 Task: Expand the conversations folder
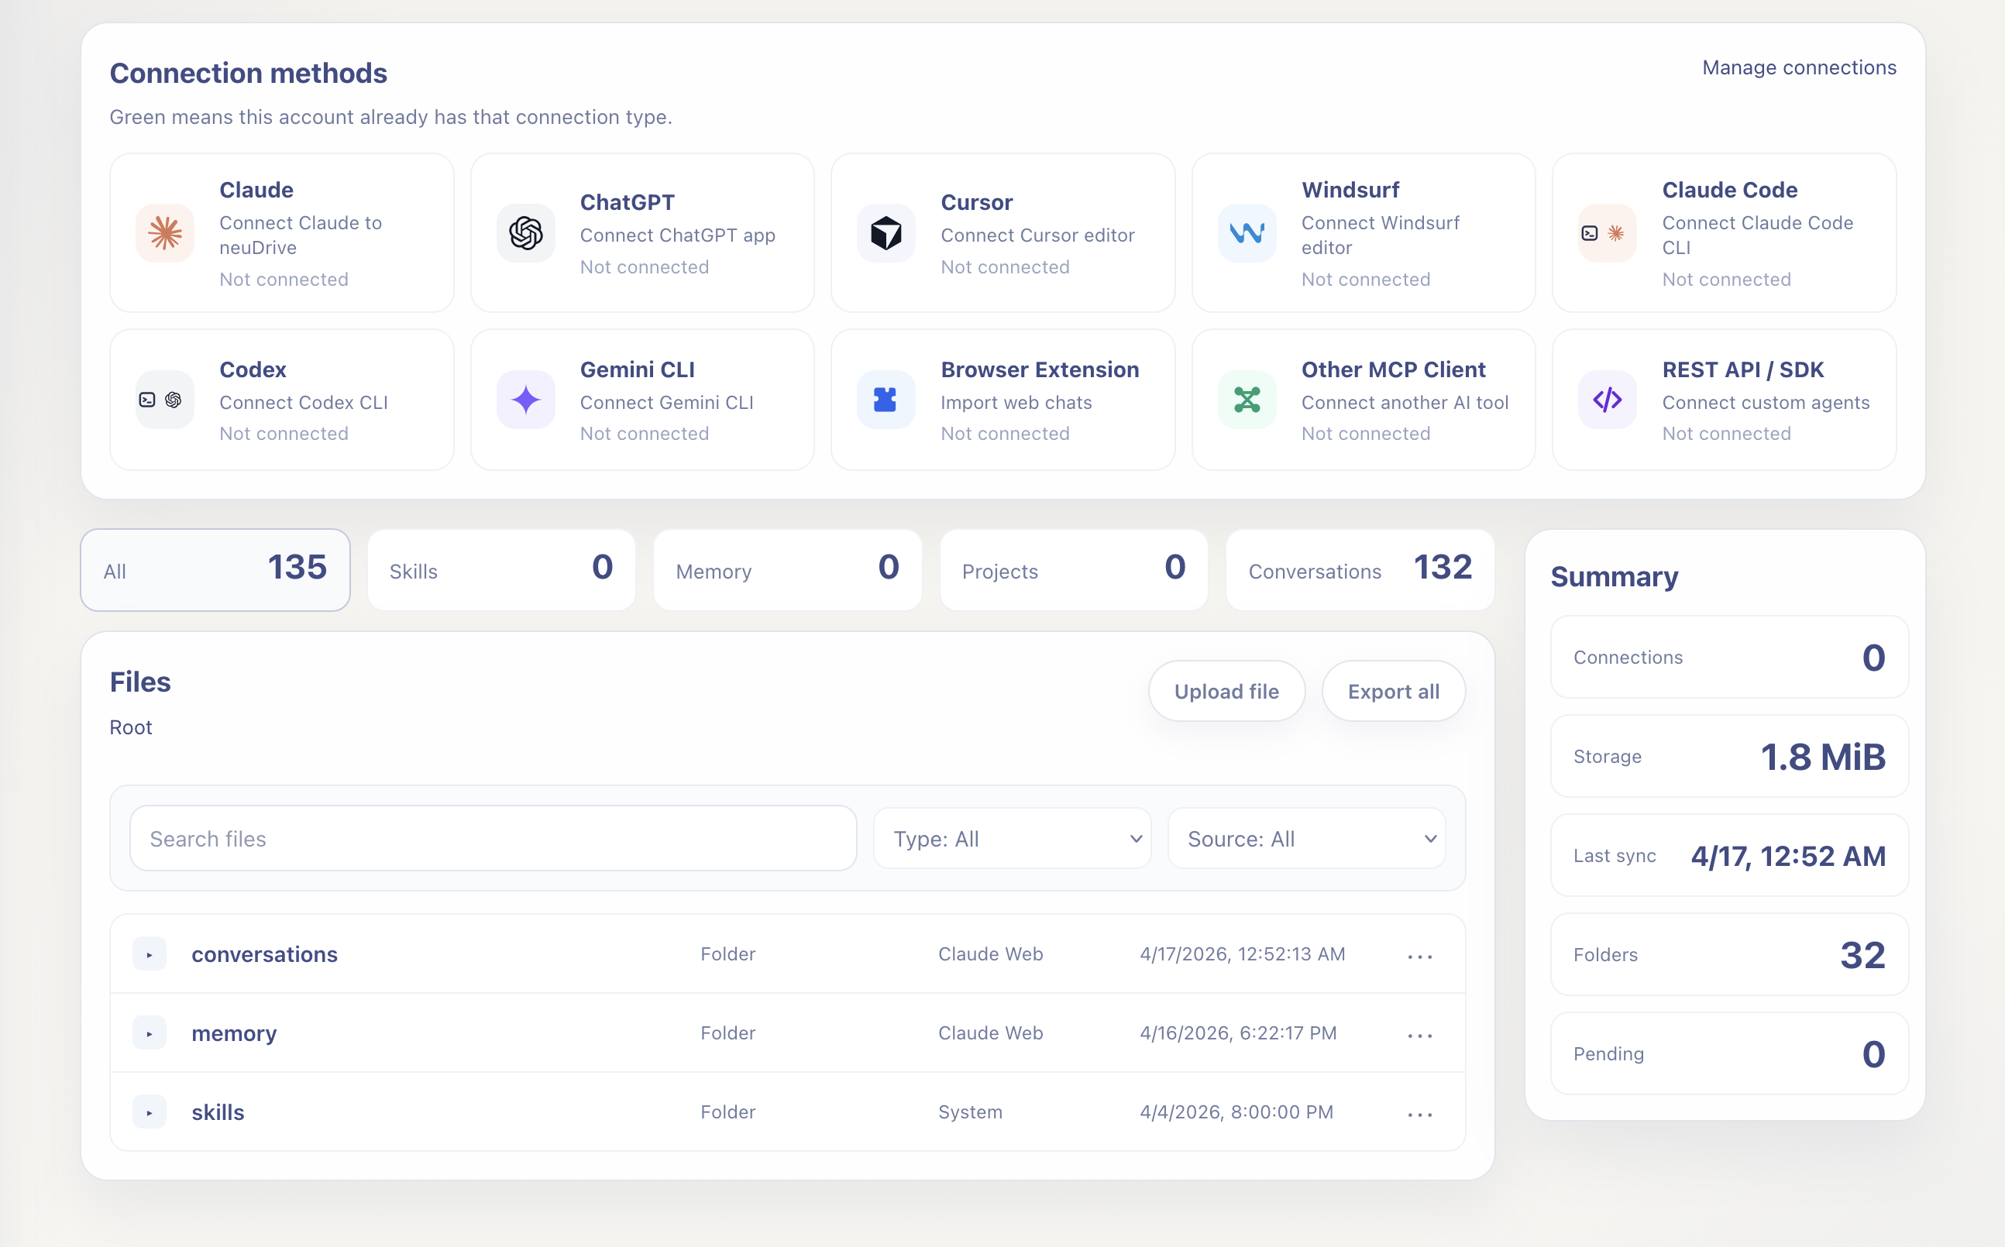point(150,954)
